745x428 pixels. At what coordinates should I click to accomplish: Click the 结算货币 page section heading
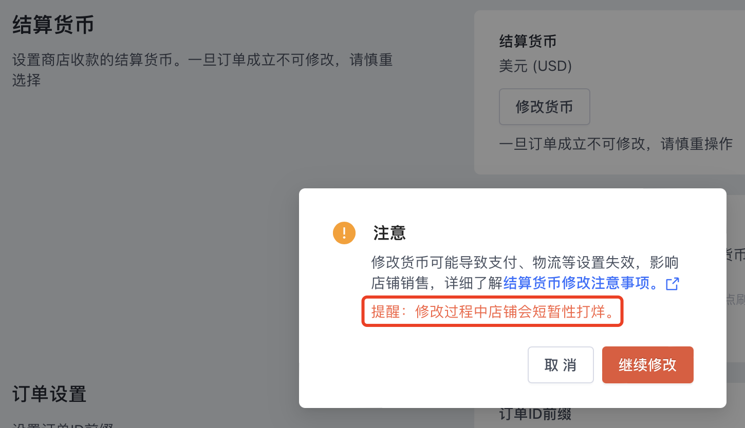coord(53,25)
